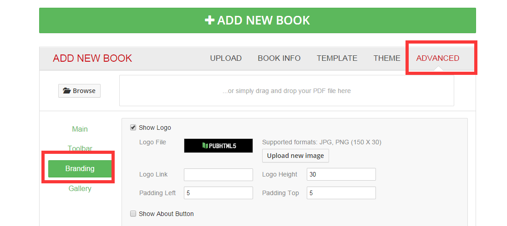
Task: Go to the Theme tab
Action: (387, 59)
